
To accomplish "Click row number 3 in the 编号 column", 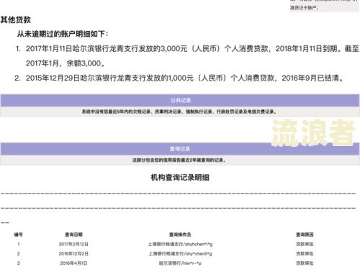I will [x=19, y=263].
